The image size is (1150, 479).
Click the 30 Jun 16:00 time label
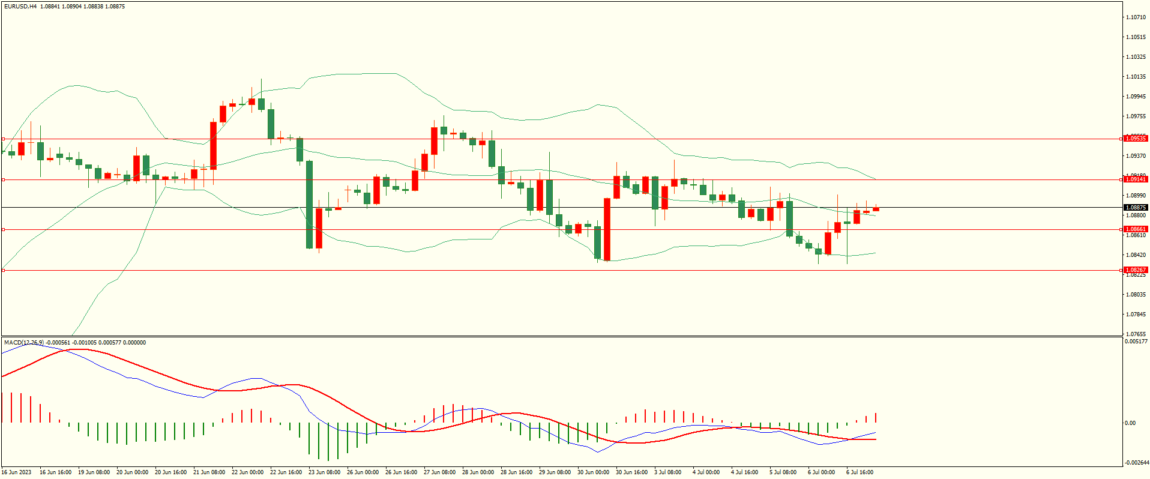pyautogui.click(x=631, y=472)
